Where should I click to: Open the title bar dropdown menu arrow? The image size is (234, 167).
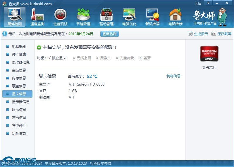tap(208, 3)
